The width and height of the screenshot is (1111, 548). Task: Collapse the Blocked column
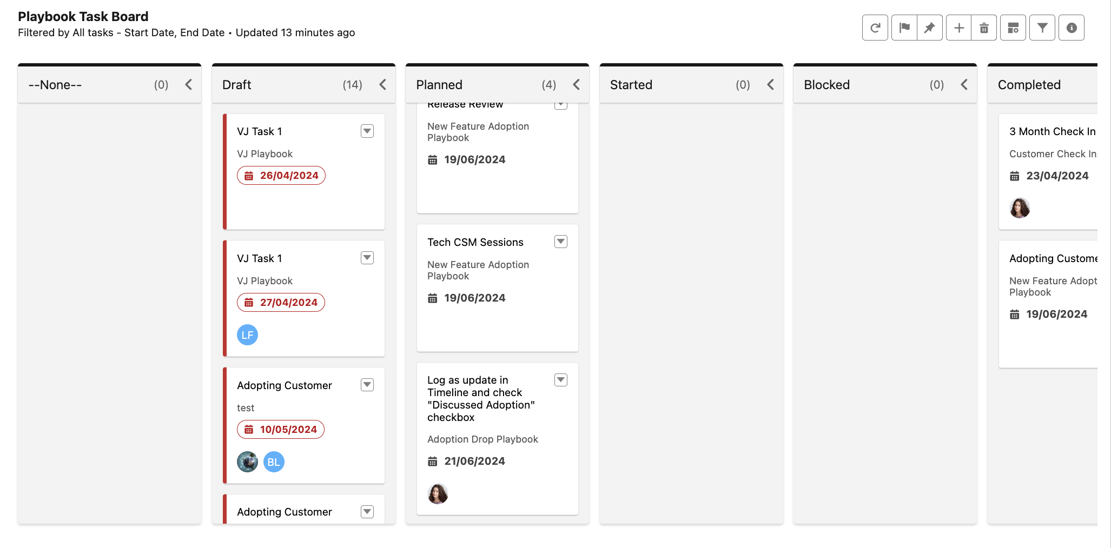coord(964,85)
